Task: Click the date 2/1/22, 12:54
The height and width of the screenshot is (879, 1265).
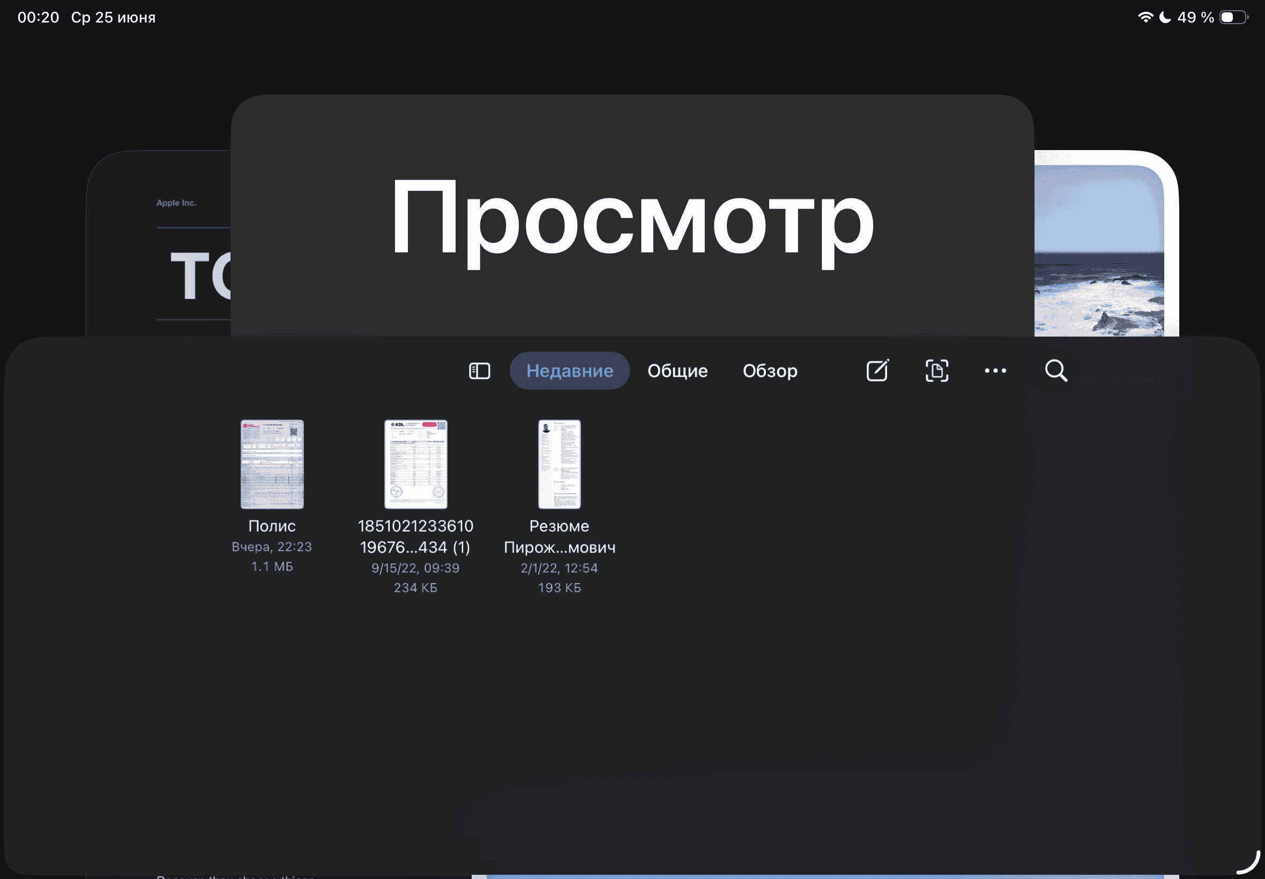Action: point(560,568)
